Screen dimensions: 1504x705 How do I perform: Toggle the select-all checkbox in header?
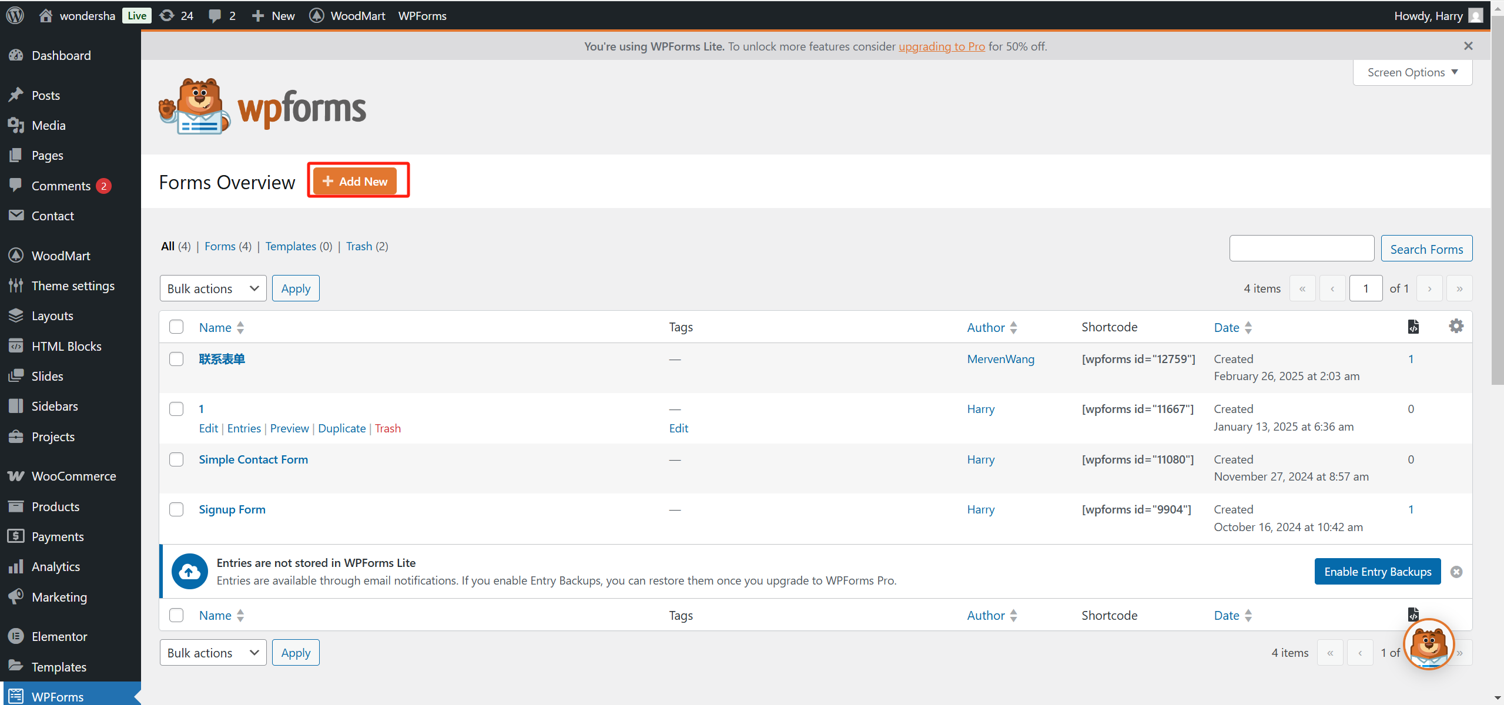pos(176,327)
